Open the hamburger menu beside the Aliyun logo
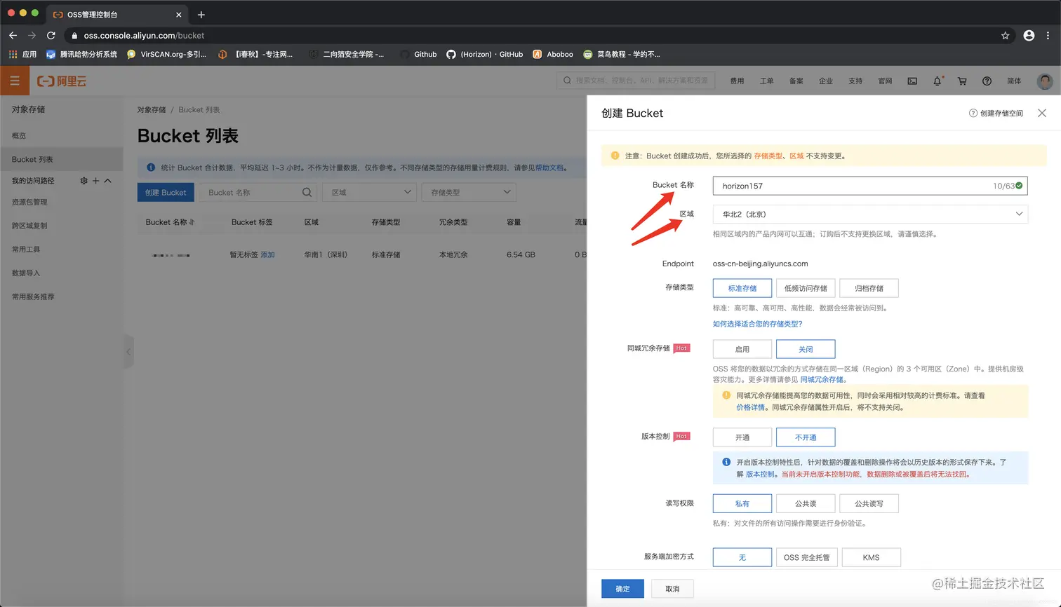 (14, 81)
